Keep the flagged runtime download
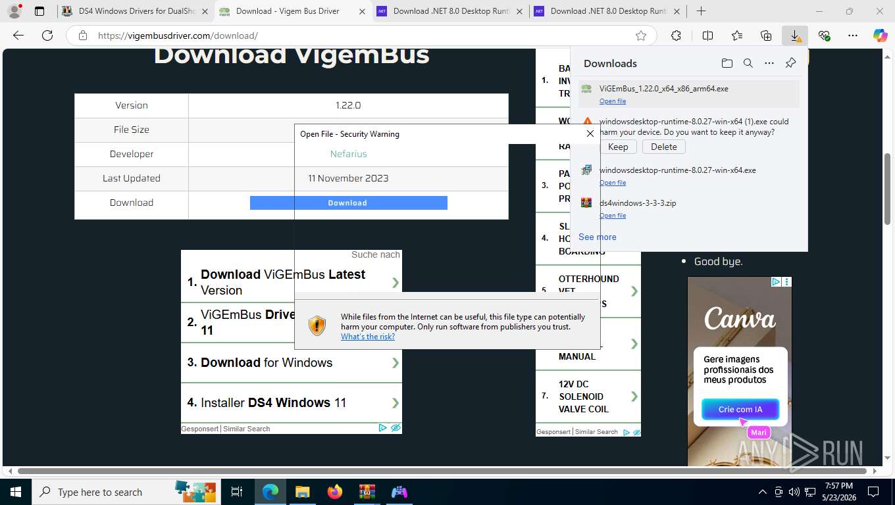Viewport: 895px width, 505px height. click(x=617, y=147)
